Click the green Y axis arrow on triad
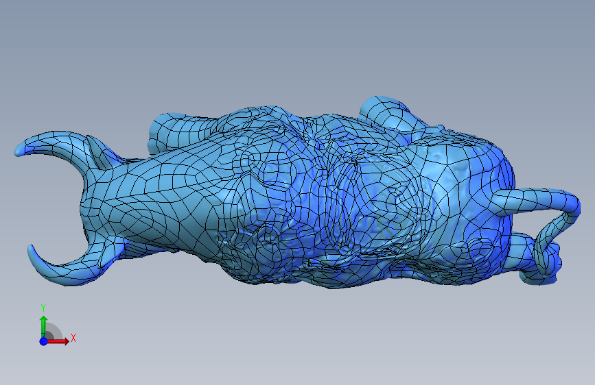The width and height of the screenshot is (595, 385). 43,326
